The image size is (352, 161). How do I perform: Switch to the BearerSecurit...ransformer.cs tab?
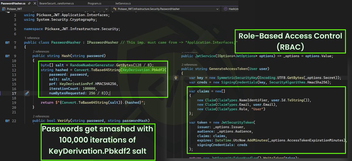click(x=57, y=3)
